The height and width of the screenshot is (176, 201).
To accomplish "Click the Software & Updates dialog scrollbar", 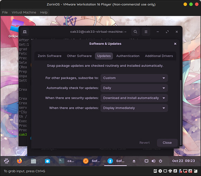I will pyautogui.click(x=181, y=113).
